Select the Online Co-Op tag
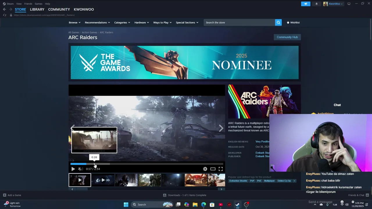 point(284,181)
